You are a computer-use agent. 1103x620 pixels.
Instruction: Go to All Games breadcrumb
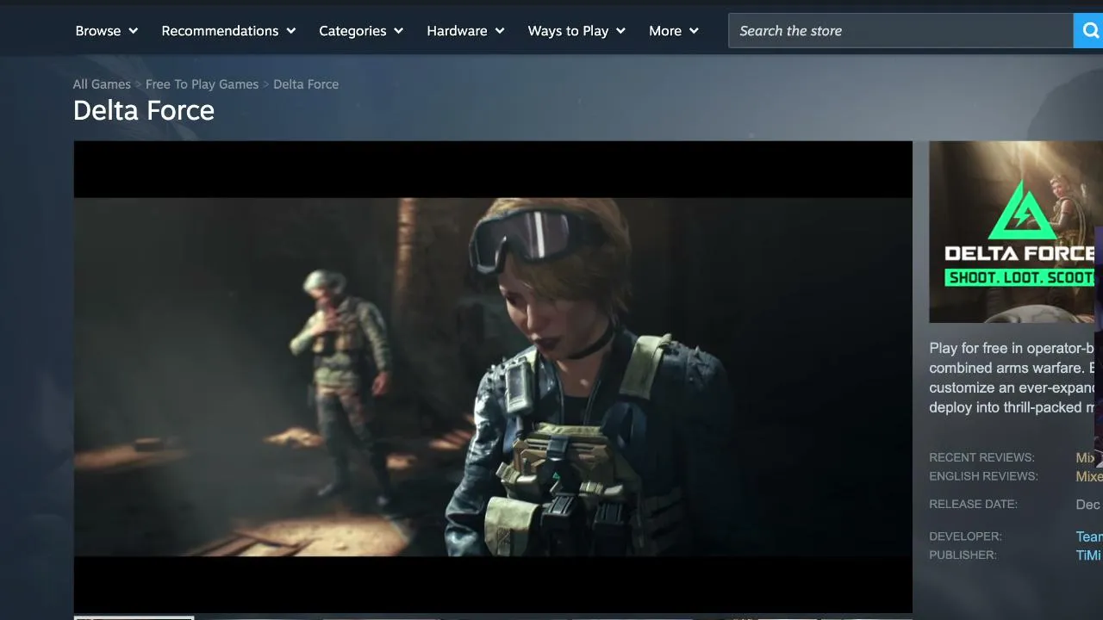(x=102, y=84)
